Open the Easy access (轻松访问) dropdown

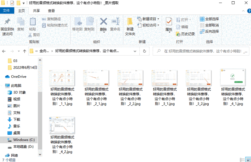click(148, 25)
